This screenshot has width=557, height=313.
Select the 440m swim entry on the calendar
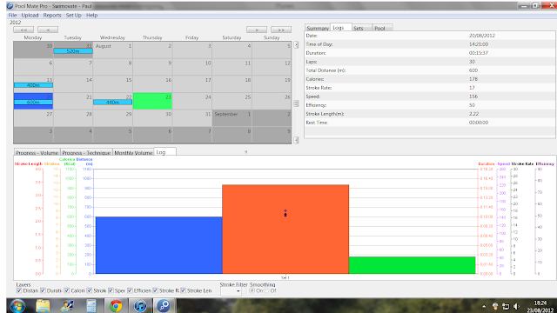[112, 103]
